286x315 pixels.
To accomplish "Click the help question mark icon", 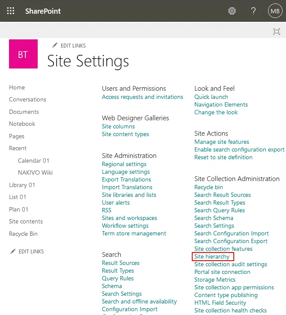I will [253, 11].
